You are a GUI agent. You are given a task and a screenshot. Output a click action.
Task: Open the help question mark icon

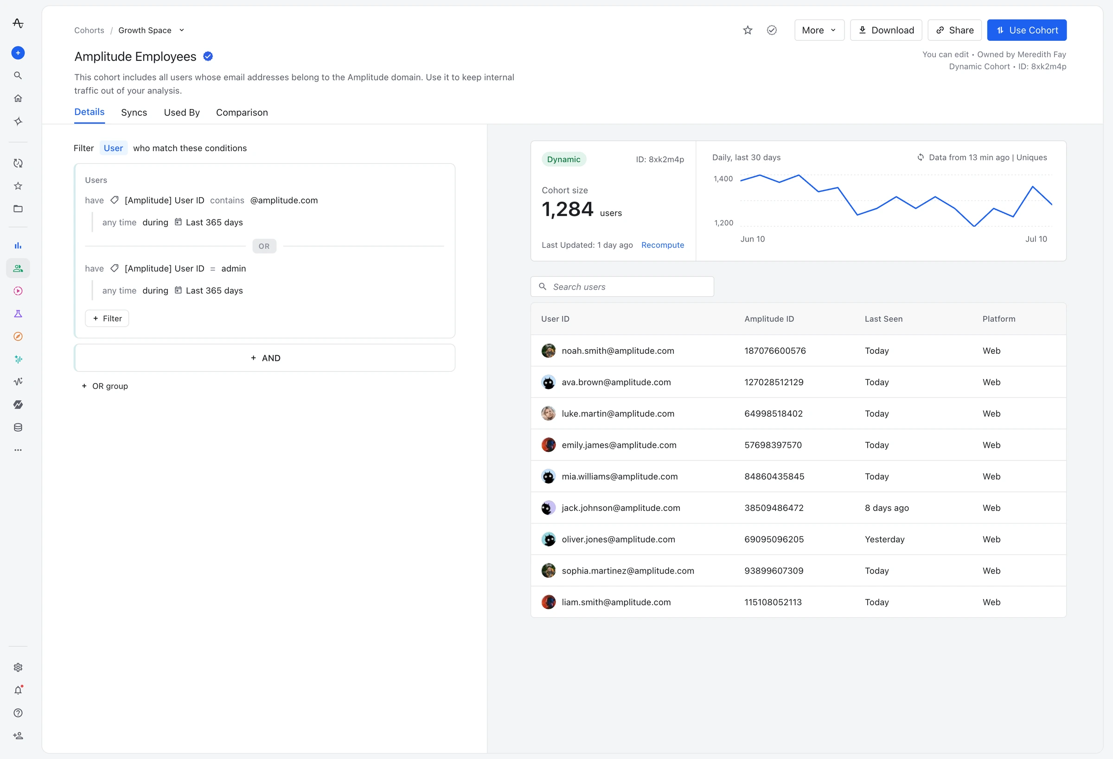point(18,713)
